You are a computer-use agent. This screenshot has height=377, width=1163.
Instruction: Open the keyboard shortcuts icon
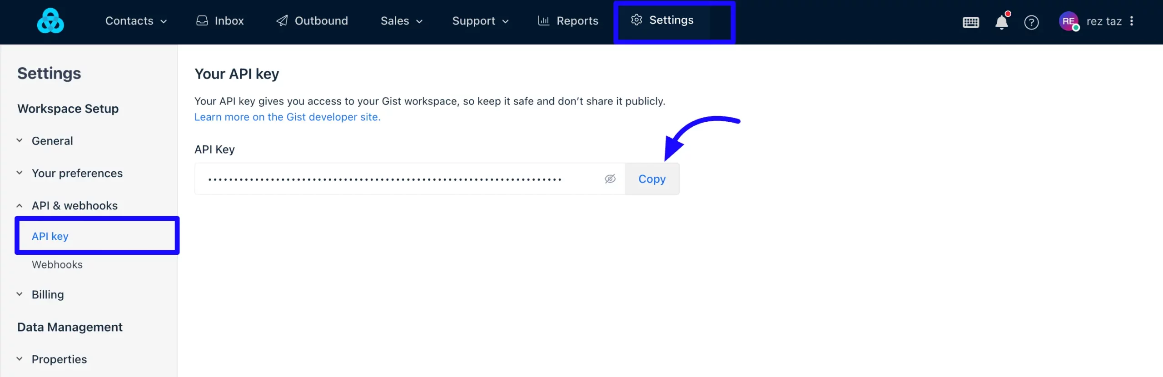(x=971, y=22)
